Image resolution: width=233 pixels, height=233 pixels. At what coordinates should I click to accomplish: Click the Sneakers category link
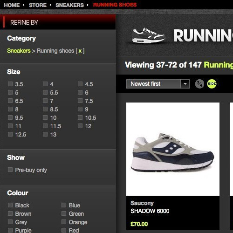click(x=19, y=51)
